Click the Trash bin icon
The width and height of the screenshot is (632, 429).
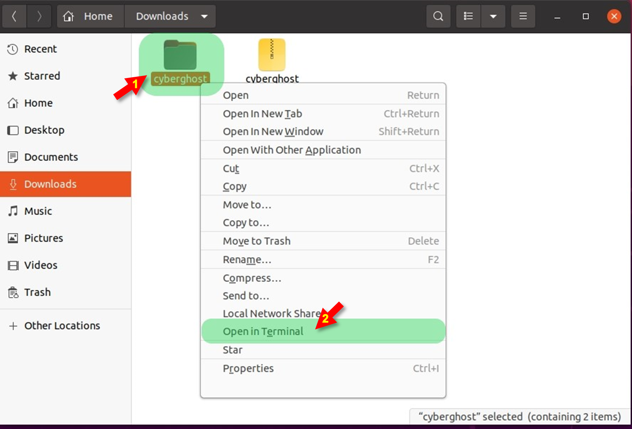point(13,292)
